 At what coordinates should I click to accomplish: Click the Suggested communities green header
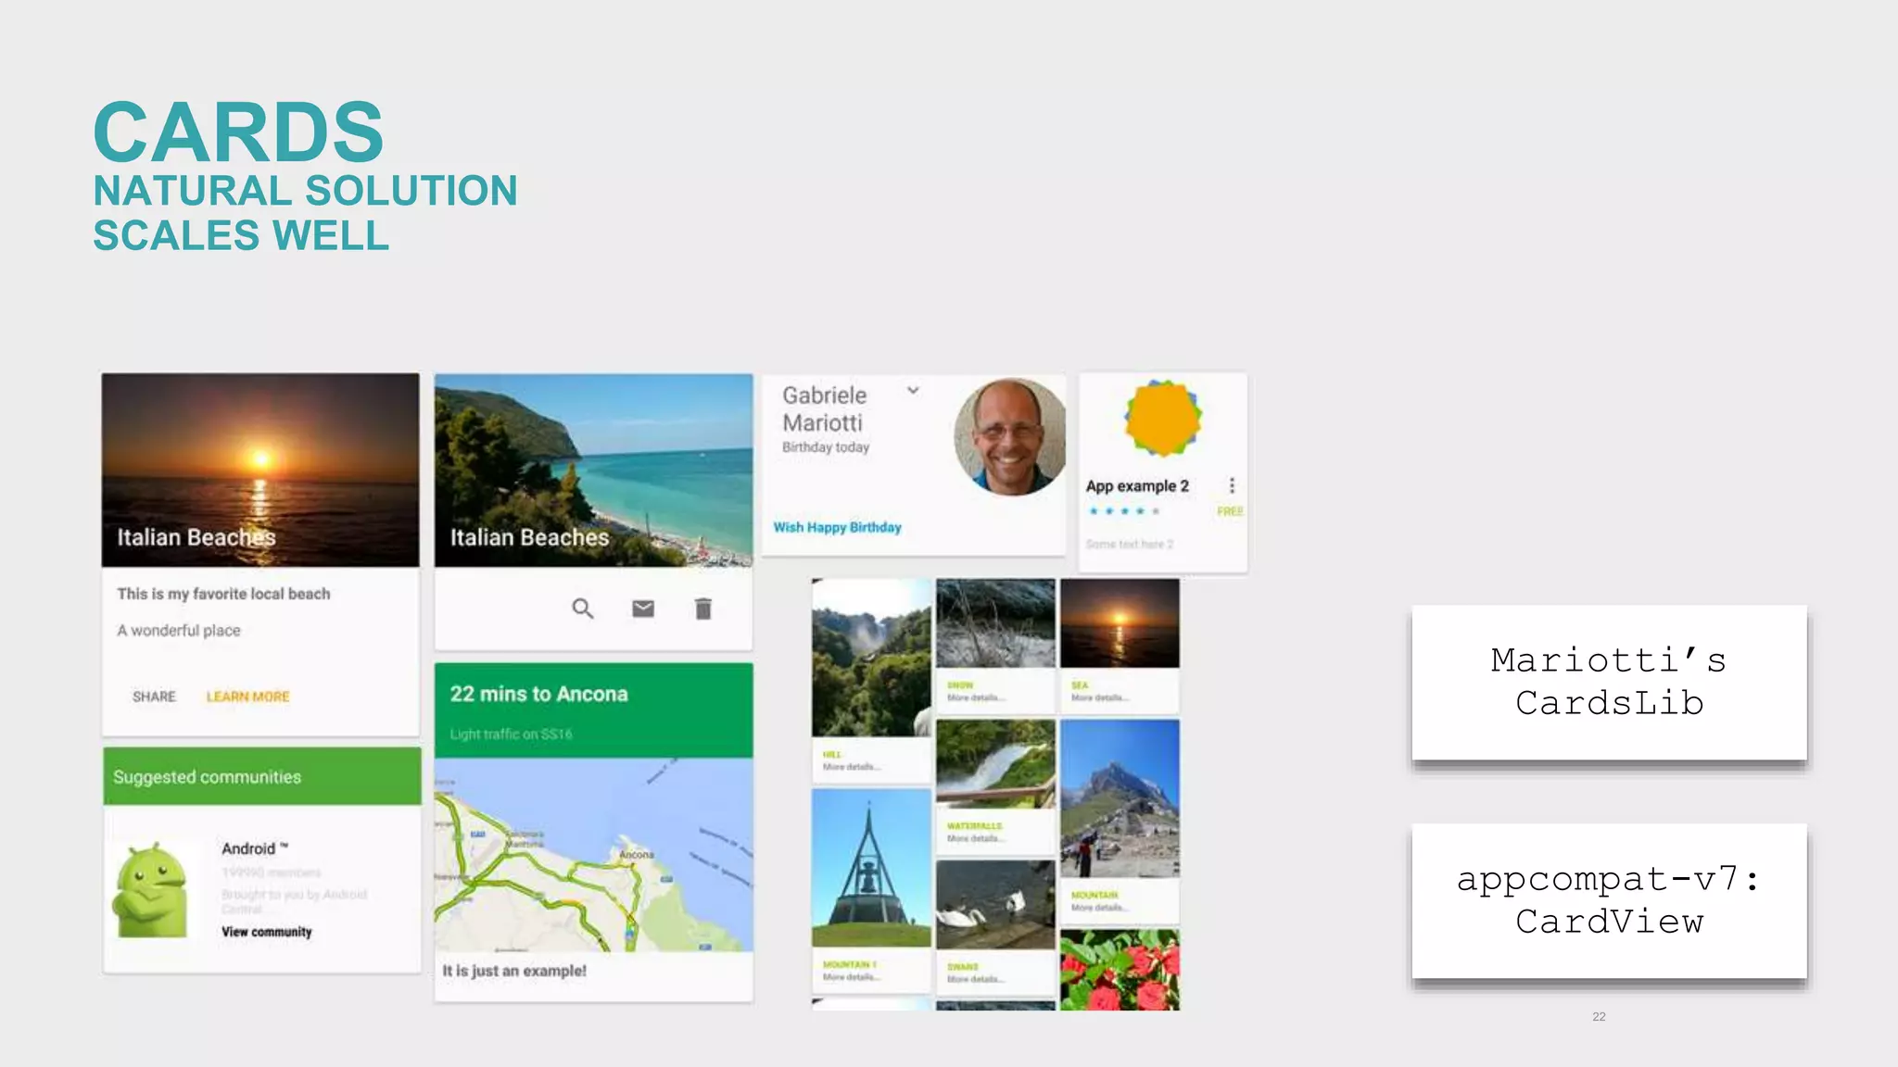click(261, 776)
